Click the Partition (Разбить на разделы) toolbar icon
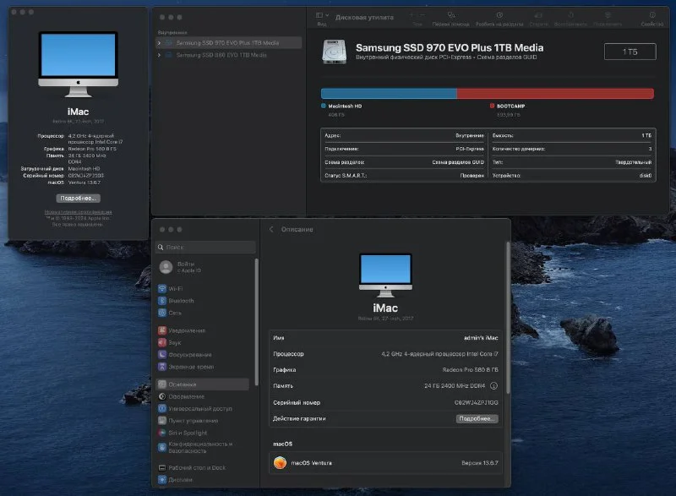 tap(499, 16)
